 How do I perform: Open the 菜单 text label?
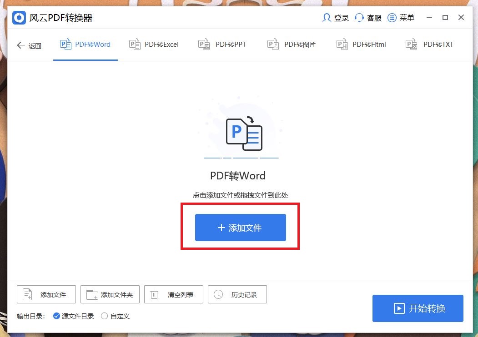[x=407, y=18]
